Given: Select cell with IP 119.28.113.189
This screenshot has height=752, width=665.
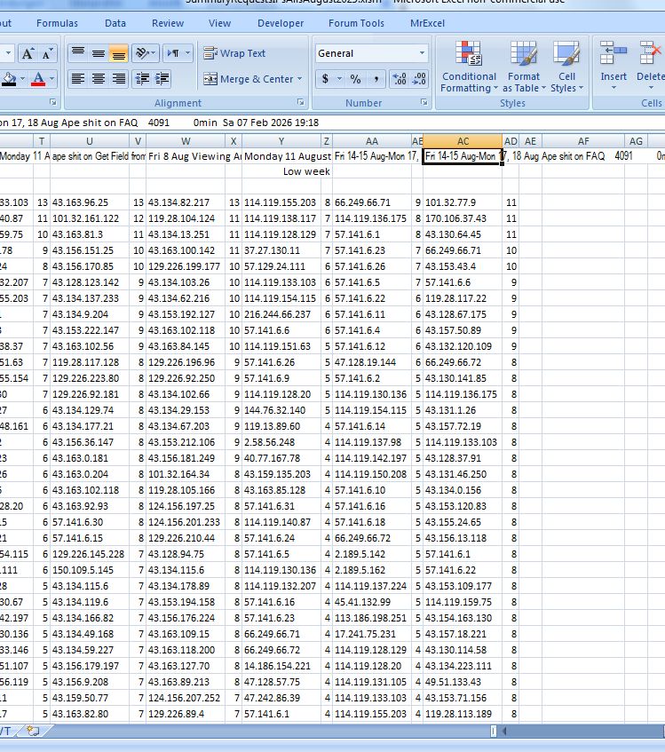Looking at the screenshot, I should point(463,714).
